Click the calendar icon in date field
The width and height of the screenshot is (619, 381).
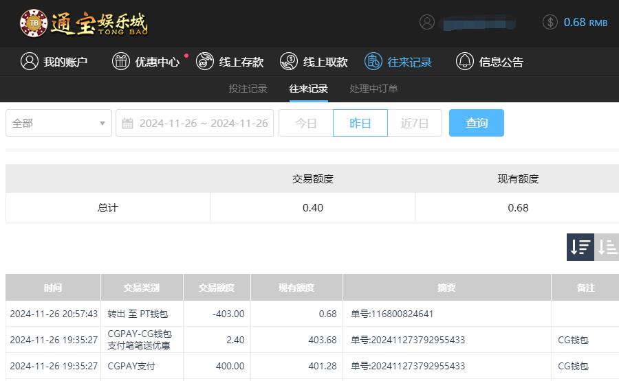[x=127, y=124]
